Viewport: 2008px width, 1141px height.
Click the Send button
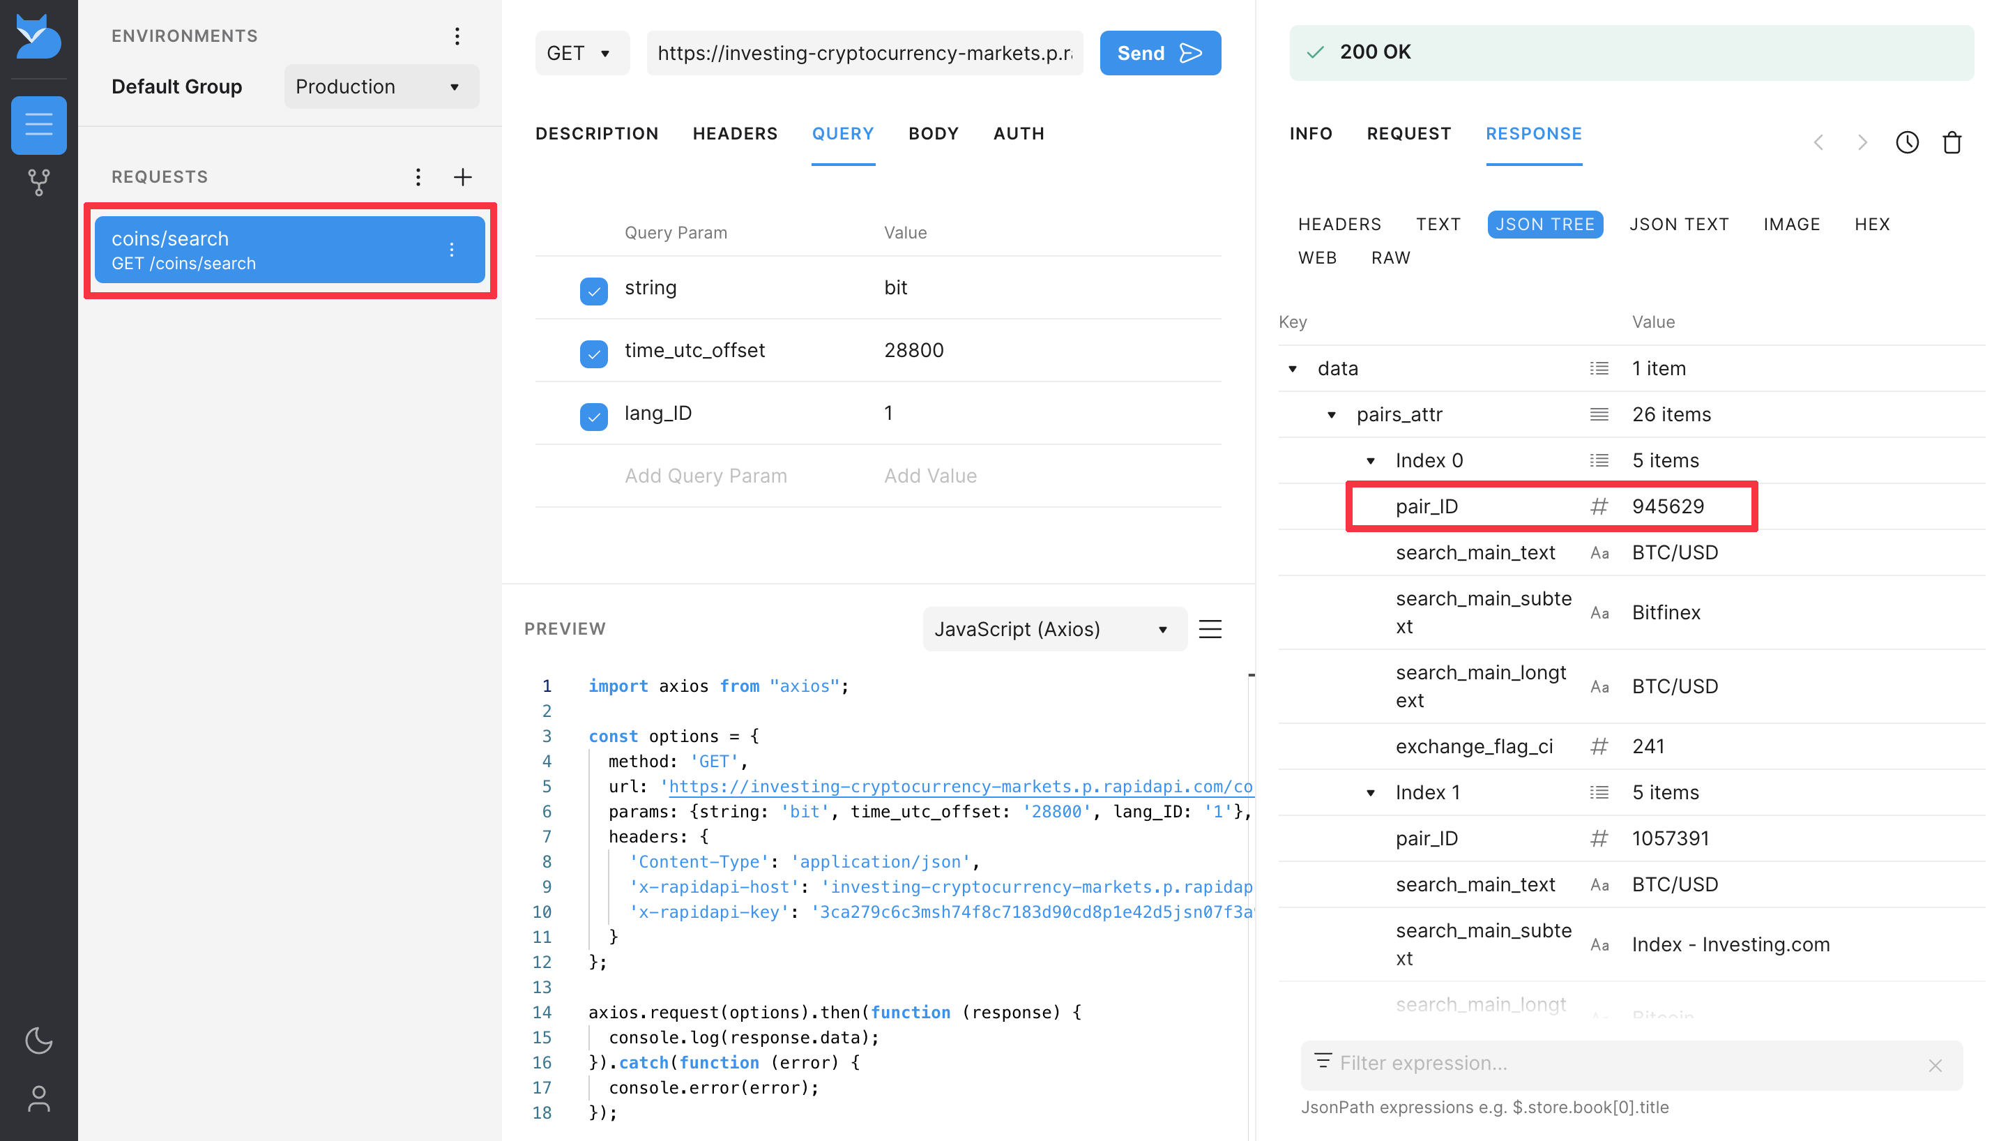click(x=1159, y=53)
